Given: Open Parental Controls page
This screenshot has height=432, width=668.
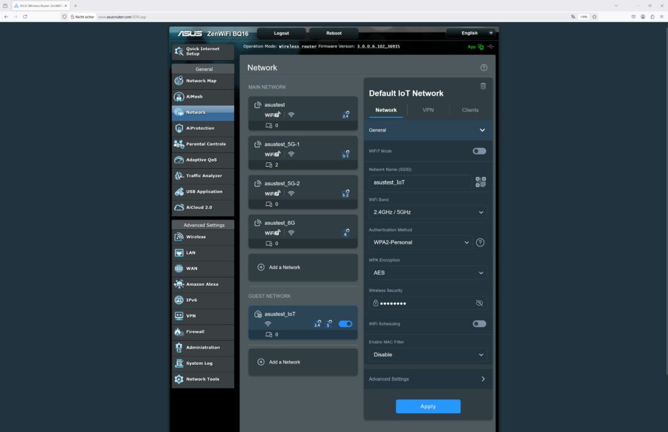Looking at the screenshot, I should tap(203, 144).
